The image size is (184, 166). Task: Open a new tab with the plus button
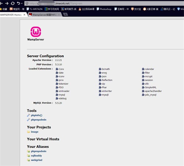66,14
